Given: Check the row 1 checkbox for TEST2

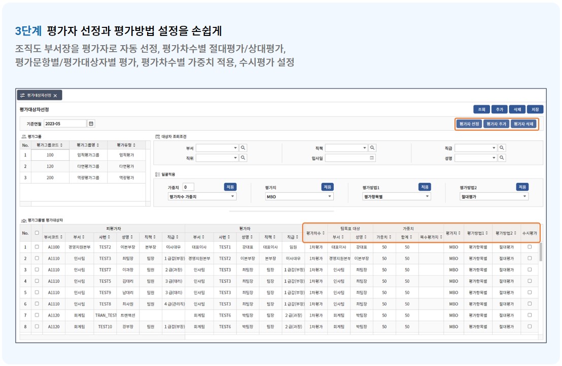Looking at the screenshot, I should coord(37,247).
